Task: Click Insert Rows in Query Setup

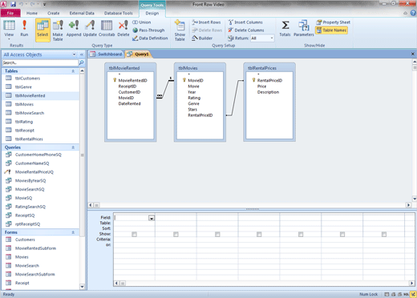Action: 206,22
